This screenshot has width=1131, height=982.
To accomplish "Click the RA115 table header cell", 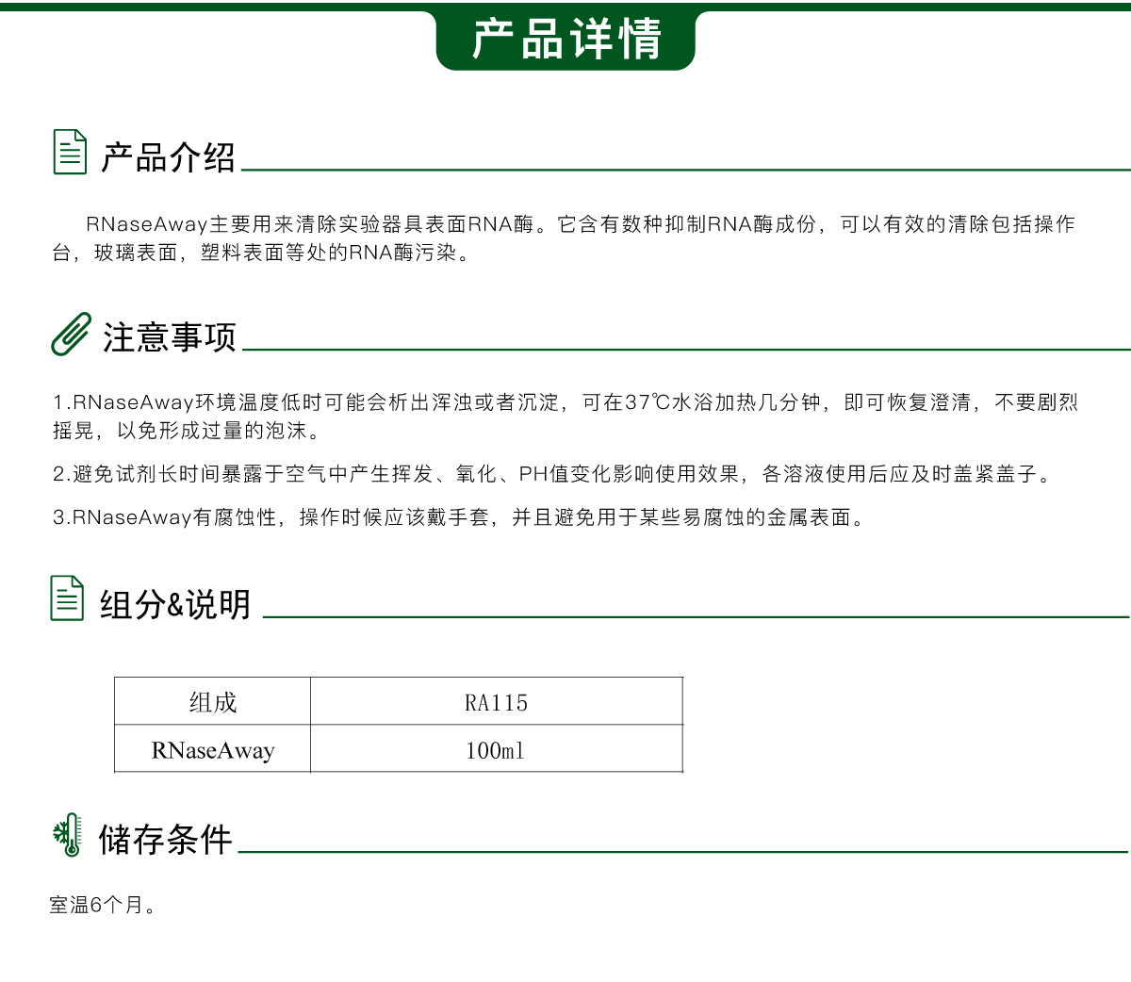I will [x=496, y=703].
